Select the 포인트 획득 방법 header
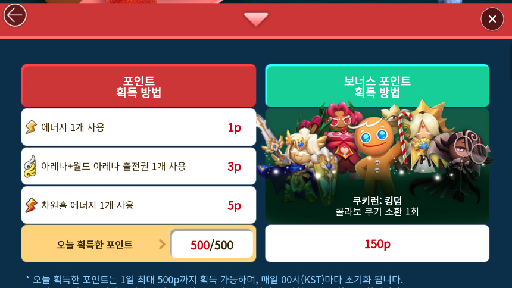The image size is (512, 288). tap(139, 86)
